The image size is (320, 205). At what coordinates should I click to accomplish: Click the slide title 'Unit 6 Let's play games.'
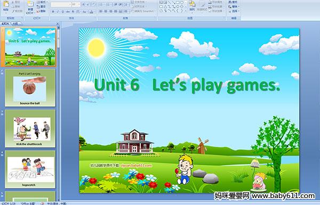click(x=187, y=85)
